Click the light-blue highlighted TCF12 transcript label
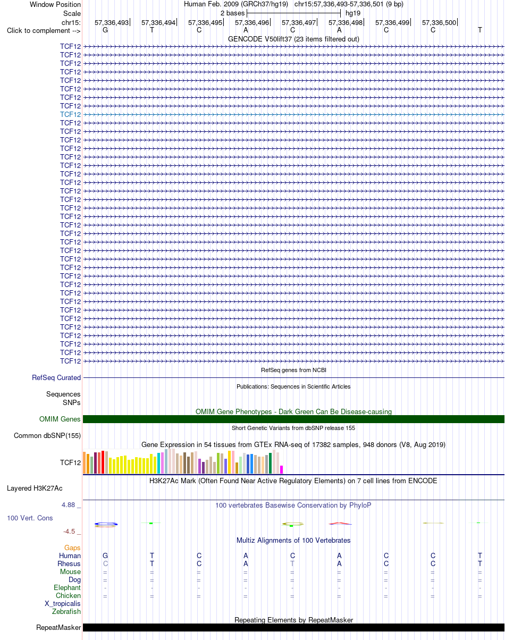The height and width of the screenshot is (640, 505). [71, 114]
